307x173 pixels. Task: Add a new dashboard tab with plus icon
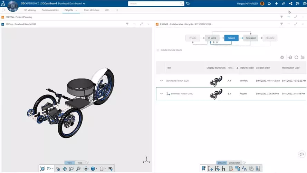pos(117,10)
